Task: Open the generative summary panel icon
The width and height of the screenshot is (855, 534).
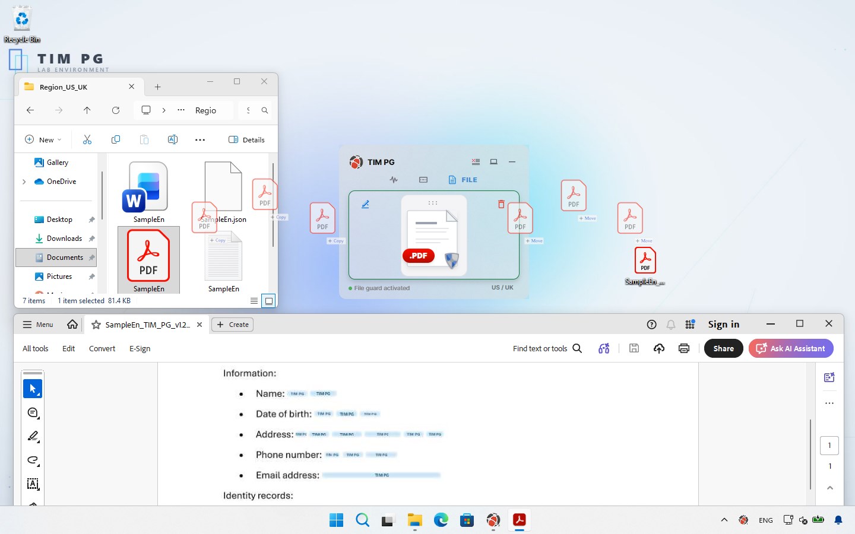Action: (x=829, y=377)
